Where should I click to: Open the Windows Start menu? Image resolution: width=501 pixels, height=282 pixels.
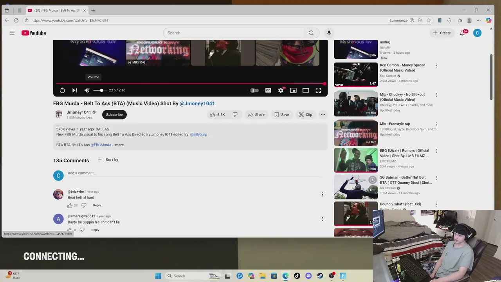click(x=158, y=276)
